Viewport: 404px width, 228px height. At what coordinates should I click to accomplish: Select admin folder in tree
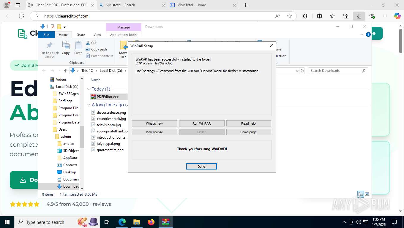click(x=66, y=137)
